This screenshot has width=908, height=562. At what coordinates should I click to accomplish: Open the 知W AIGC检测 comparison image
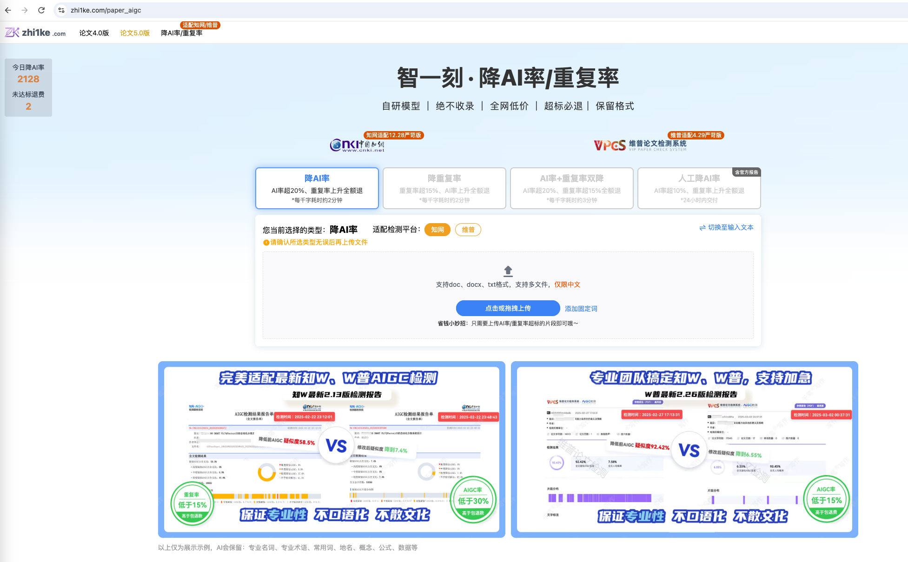(x=331, y=450)
